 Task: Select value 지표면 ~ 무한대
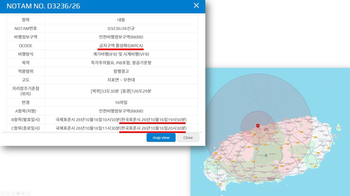[121, 80]
